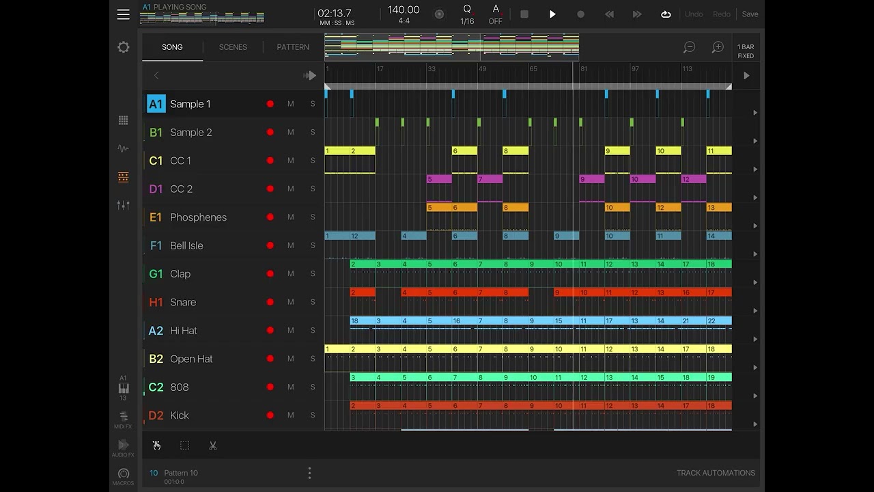Switch to the SCENES tab
This screenshot has width=874, height=492.
(x=233, y=47)
